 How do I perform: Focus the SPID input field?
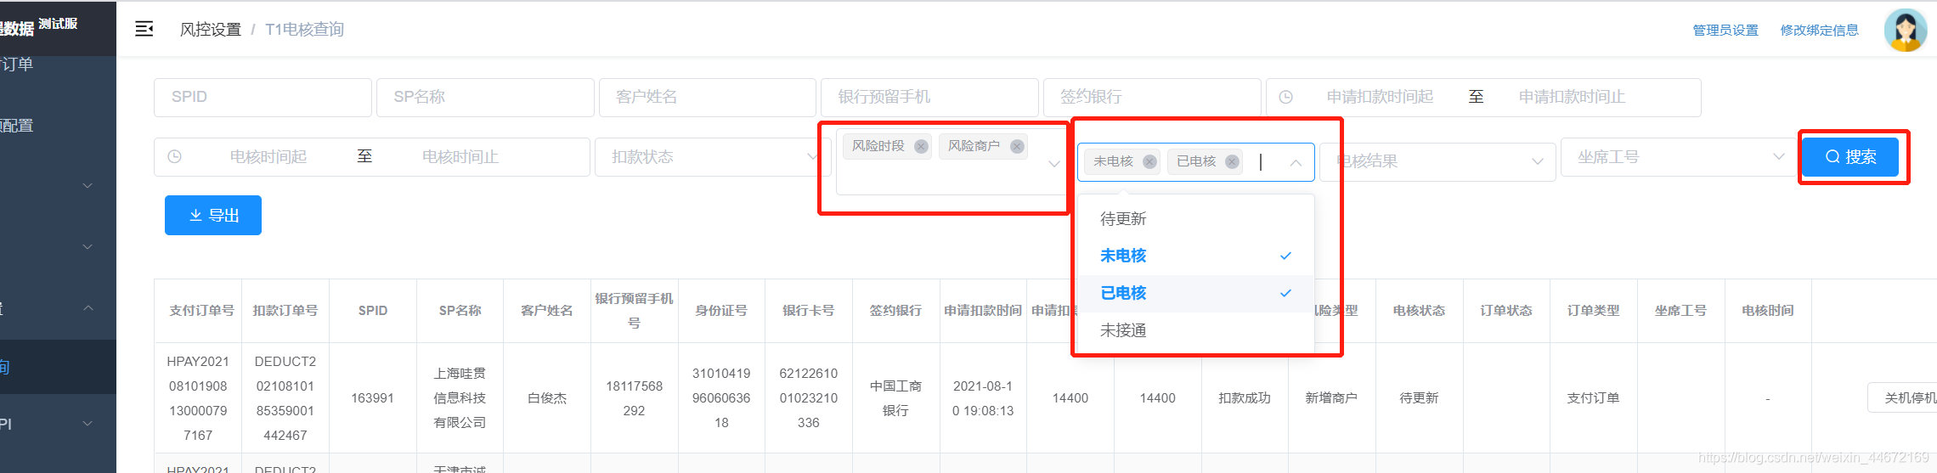click(x=263, y=98)
